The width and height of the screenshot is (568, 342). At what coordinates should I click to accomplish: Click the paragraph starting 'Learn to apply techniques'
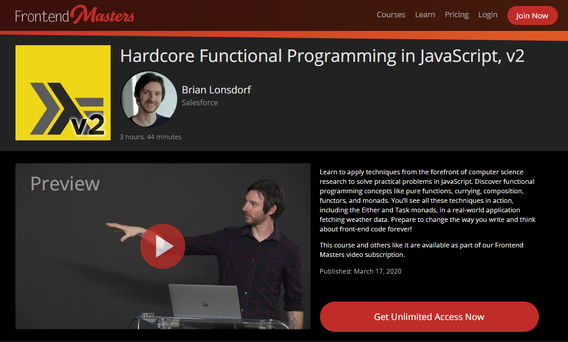(x=428, y=200)
